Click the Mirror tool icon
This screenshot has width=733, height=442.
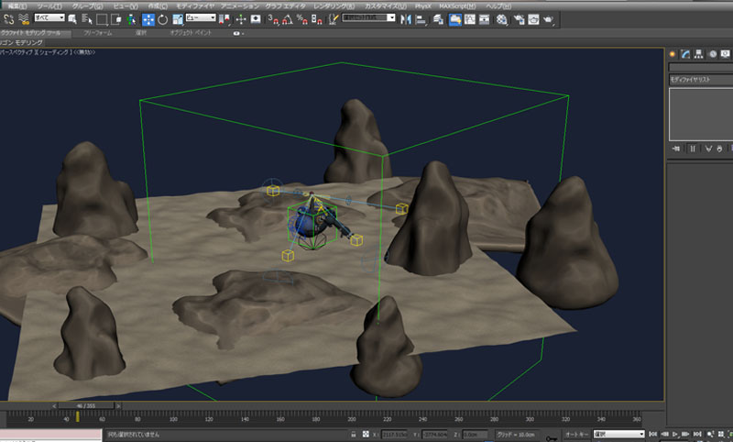[405, 19]
